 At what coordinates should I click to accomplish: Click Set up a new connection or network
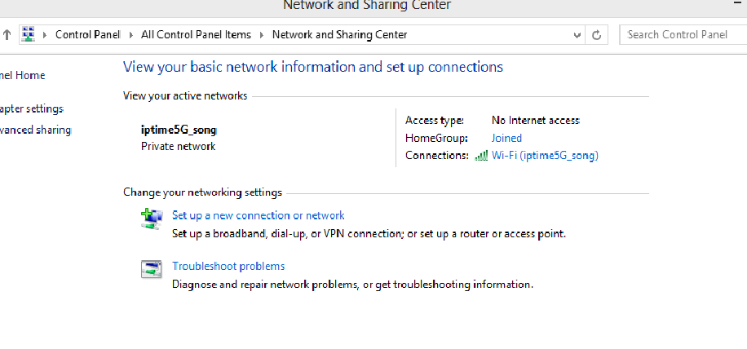[x=259, y=215]
